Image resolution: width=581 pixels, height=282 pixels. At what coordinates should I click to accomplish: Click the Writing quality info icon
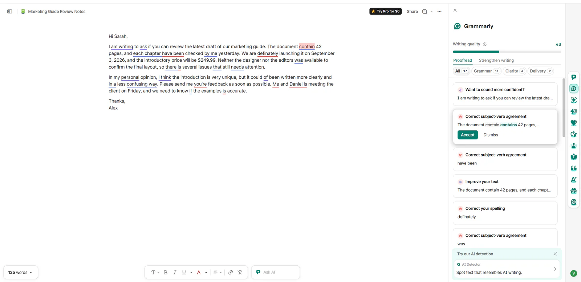[484, 44]
